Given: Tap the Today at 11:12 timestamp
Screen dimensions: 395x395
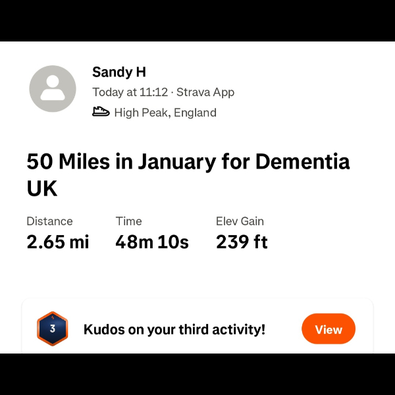Looking at the screenshot, I should coord(130,92).
